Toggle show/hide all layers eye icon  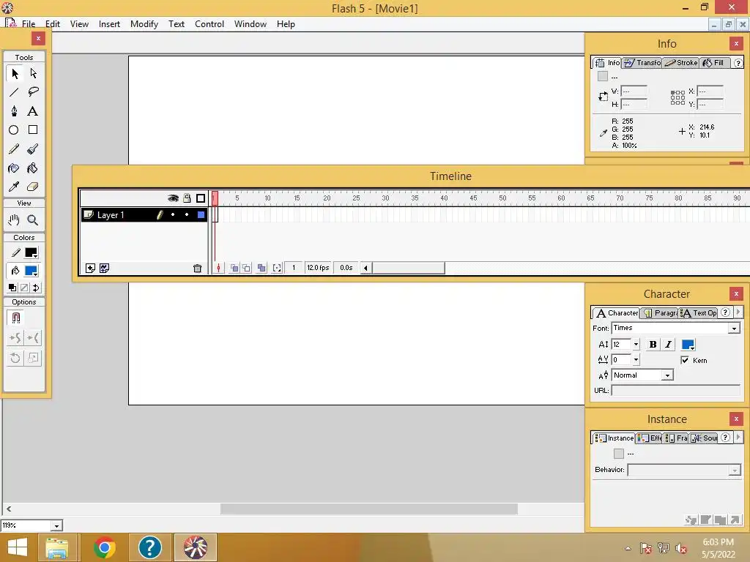pos(173,198)
